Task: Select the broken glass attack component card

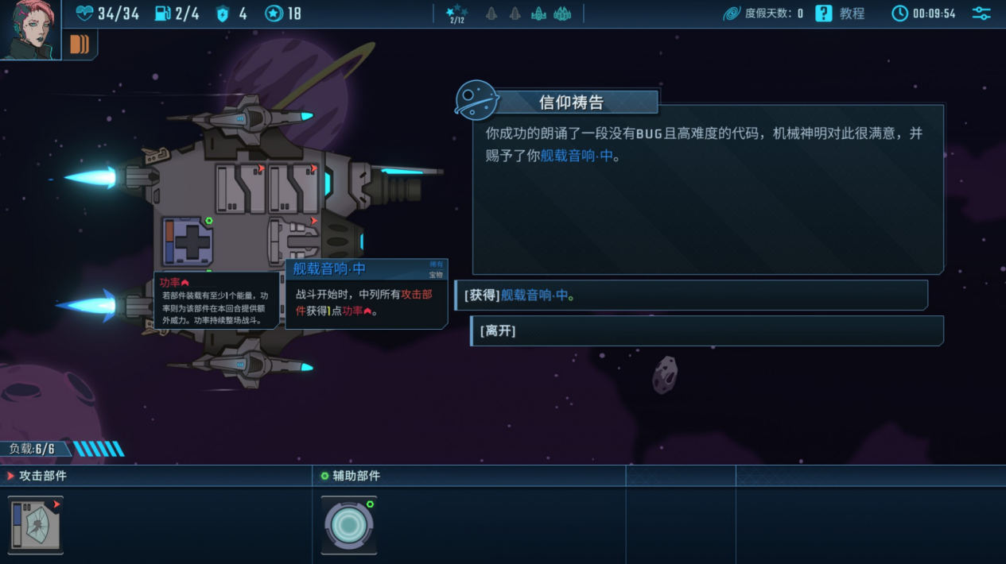Action: pos(36,525)
